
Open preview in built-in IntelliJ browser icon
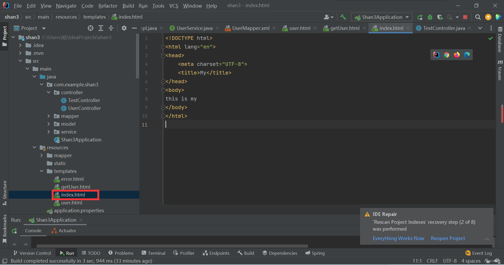tap(436, 55)
